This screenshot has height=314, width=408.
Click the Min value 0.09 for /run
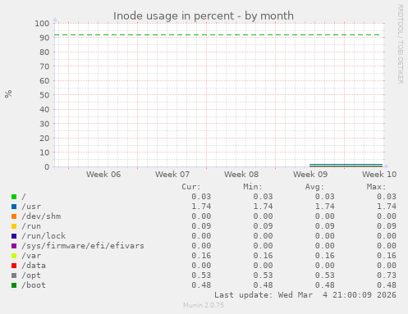pos(263,226)
